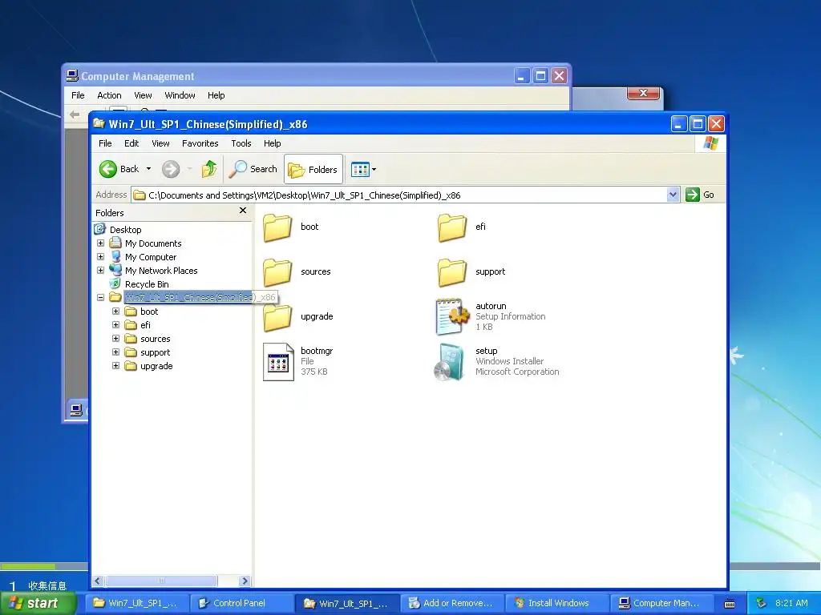Switch to Control Panel taskbar button

[x=241, y=603]
